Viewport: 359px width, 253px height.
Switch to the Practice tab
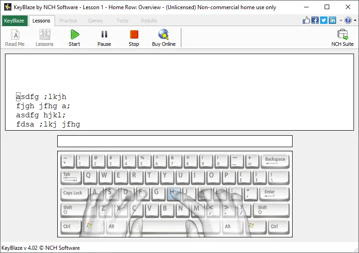pyautogui.click(x=68, y=21)
